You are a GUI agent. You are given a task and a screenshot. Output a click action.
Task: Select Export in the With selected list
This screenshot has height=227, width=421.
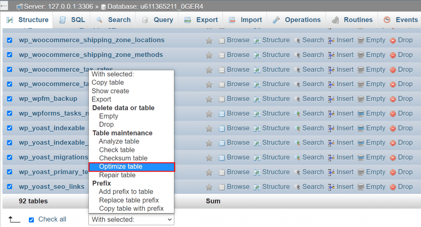[101, 99]
